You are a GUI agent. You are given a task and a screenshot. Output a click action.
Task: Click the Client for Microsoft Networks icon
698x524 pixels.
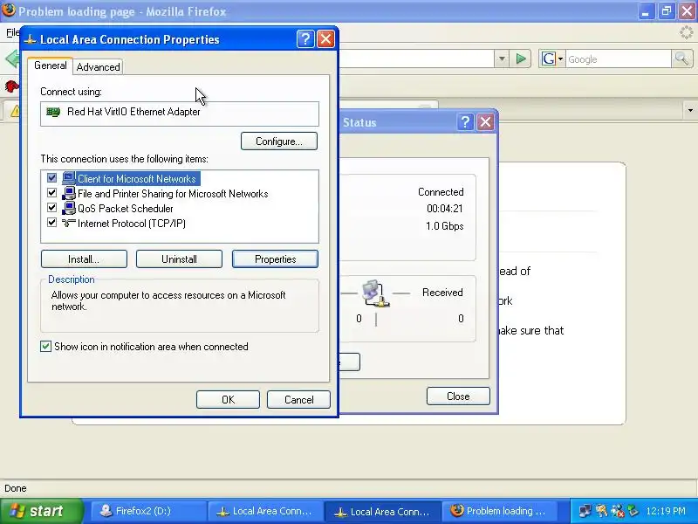coord(69,178)
